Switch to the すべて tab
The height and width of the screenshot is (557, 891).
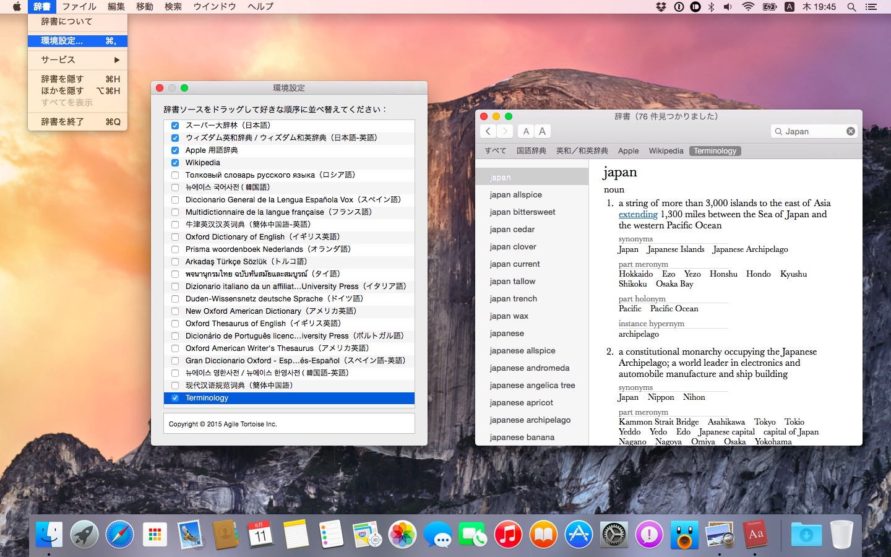click(495, 151)
